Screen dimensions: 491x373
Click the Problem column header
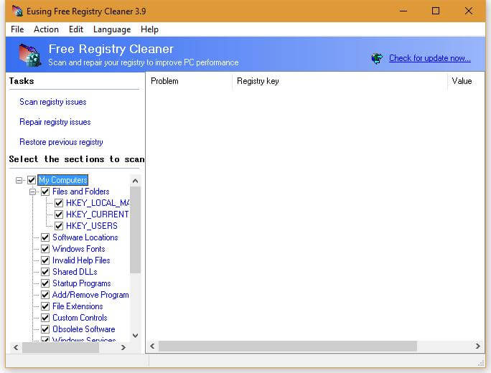click(x=189, y=81)
